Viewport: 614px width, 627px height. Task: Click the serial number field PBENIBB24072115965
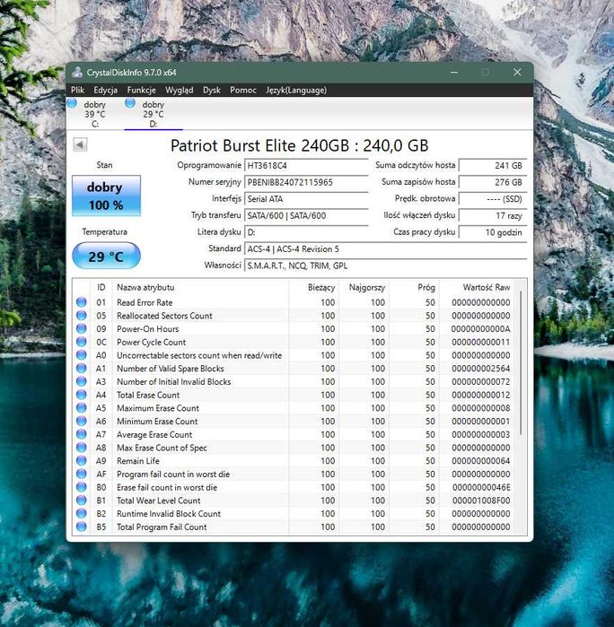click(306, 182)
